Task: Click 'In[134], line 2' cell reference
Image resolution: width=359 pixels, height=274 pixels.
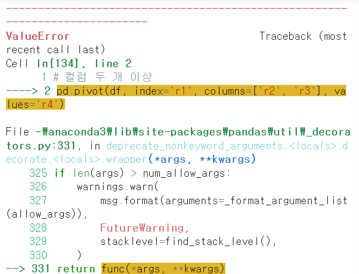Action: tap(84, 63)
